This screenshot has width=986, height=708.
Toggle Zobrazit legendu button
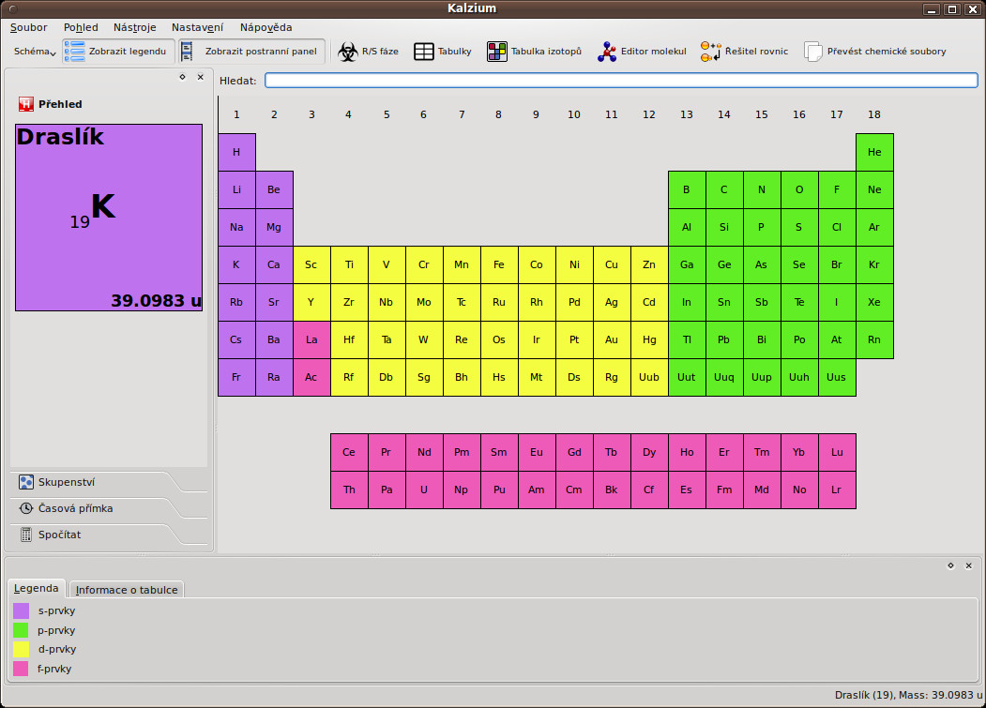118,52
